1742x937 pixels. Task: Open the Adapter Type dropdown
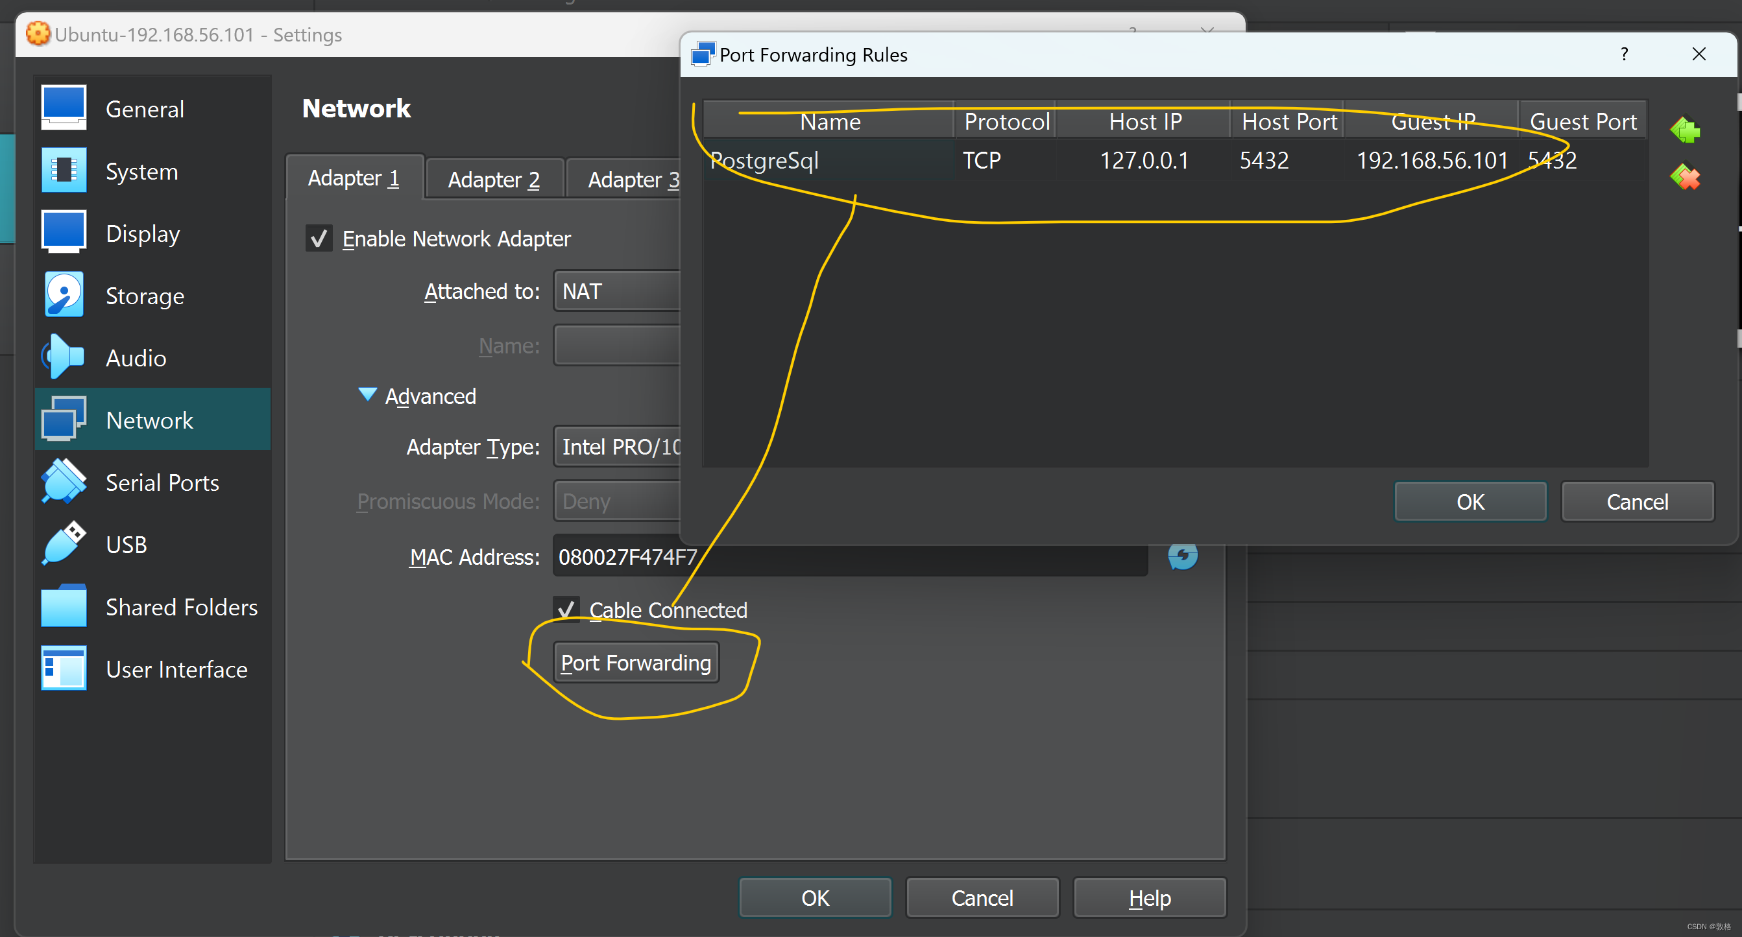tap(617, 447)
